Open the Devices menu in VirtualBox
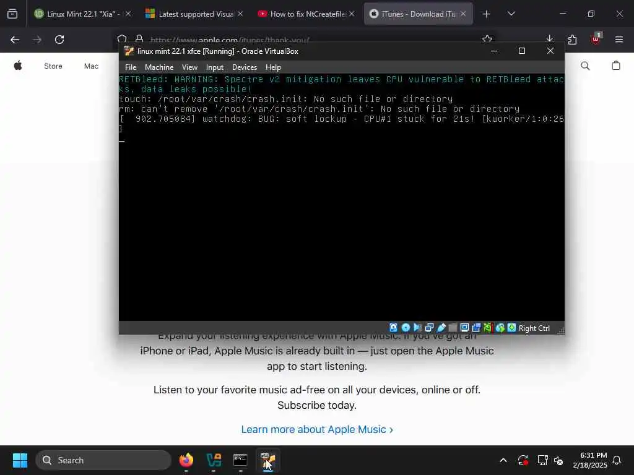Viewport: 634px width, 475px height. (245, 67)
